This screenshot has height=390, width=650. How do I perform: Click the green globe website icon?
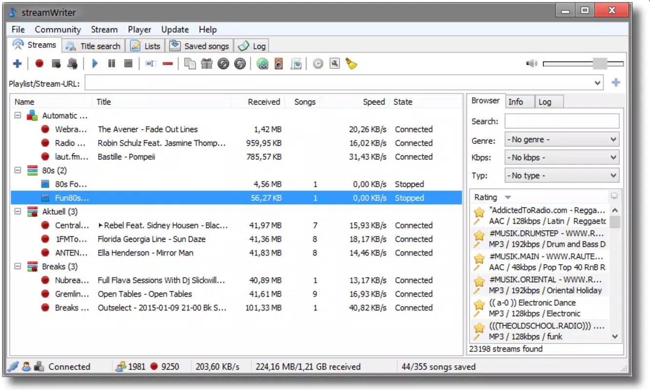tap(263, 63)
